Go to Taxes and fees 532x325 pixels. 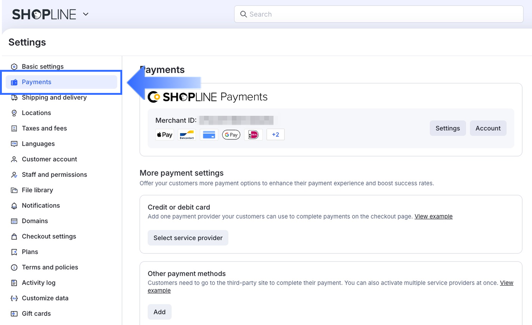point(44,128)
